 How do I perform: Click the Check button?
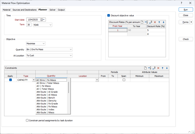[x=186, y=39]
